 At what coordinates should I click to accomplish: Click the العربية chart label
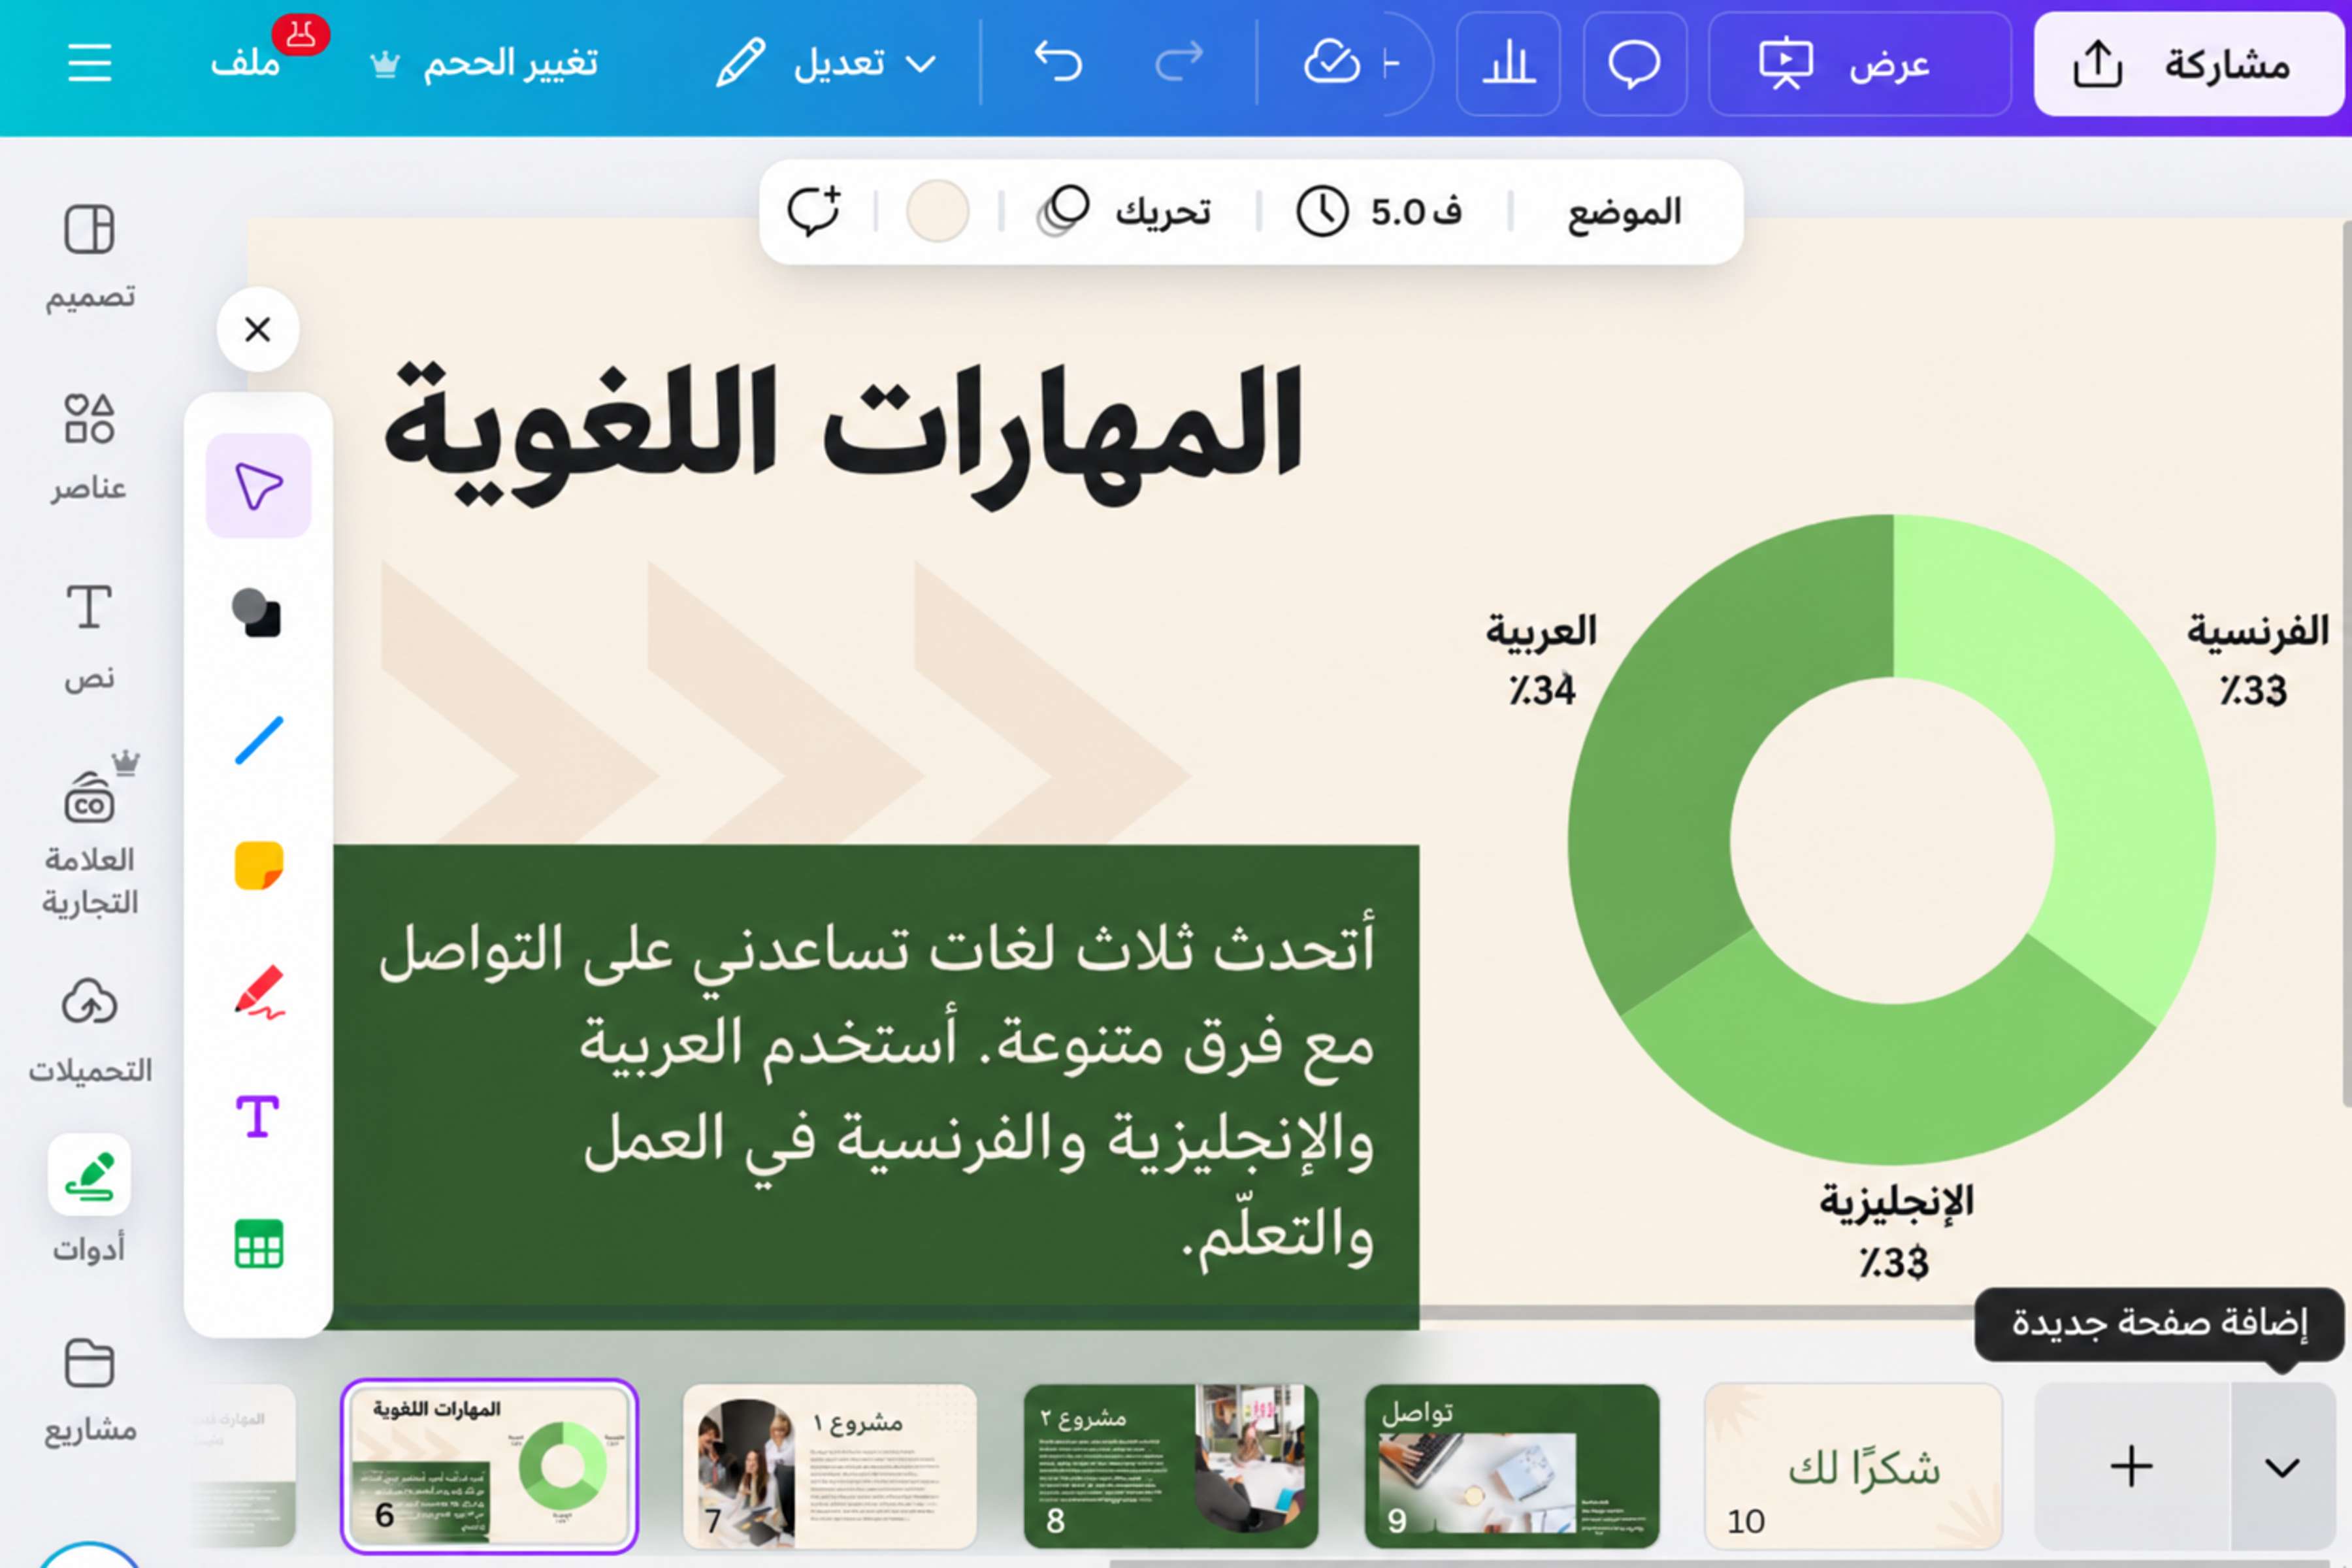click(x=1541, y=631)
